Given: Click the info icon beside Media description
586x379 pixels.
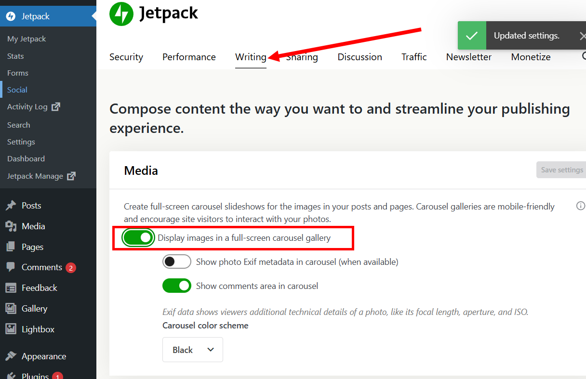Looking at the screenshot, I should 581,206.
